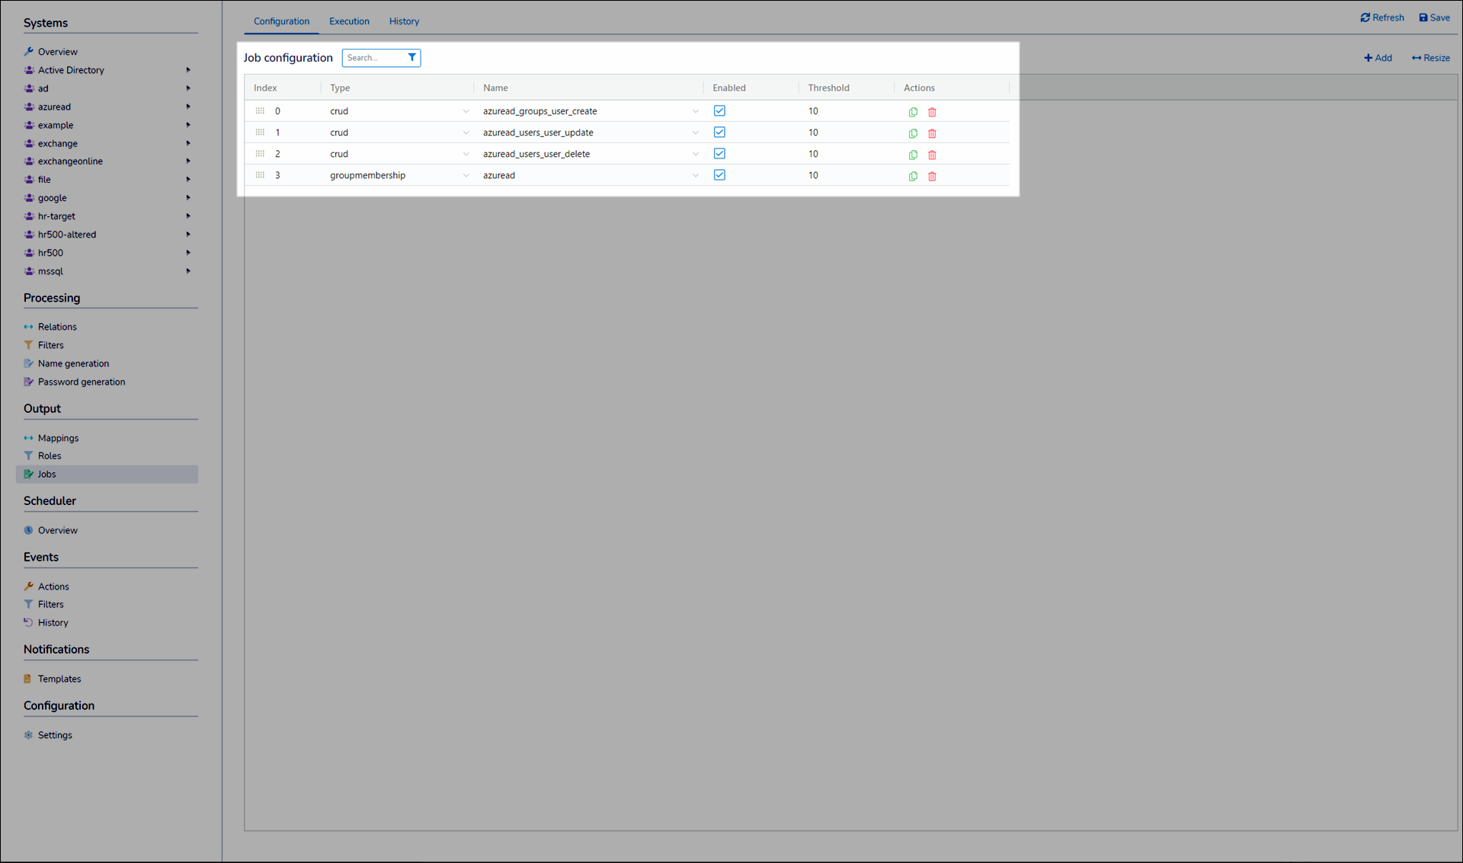Toggle the Enabled checkbox for groupmembership row

point(719,175)
